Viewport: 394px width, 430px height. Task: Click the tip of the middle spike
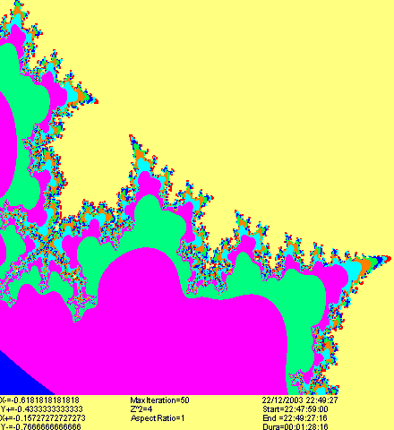[x=131, y=137]
